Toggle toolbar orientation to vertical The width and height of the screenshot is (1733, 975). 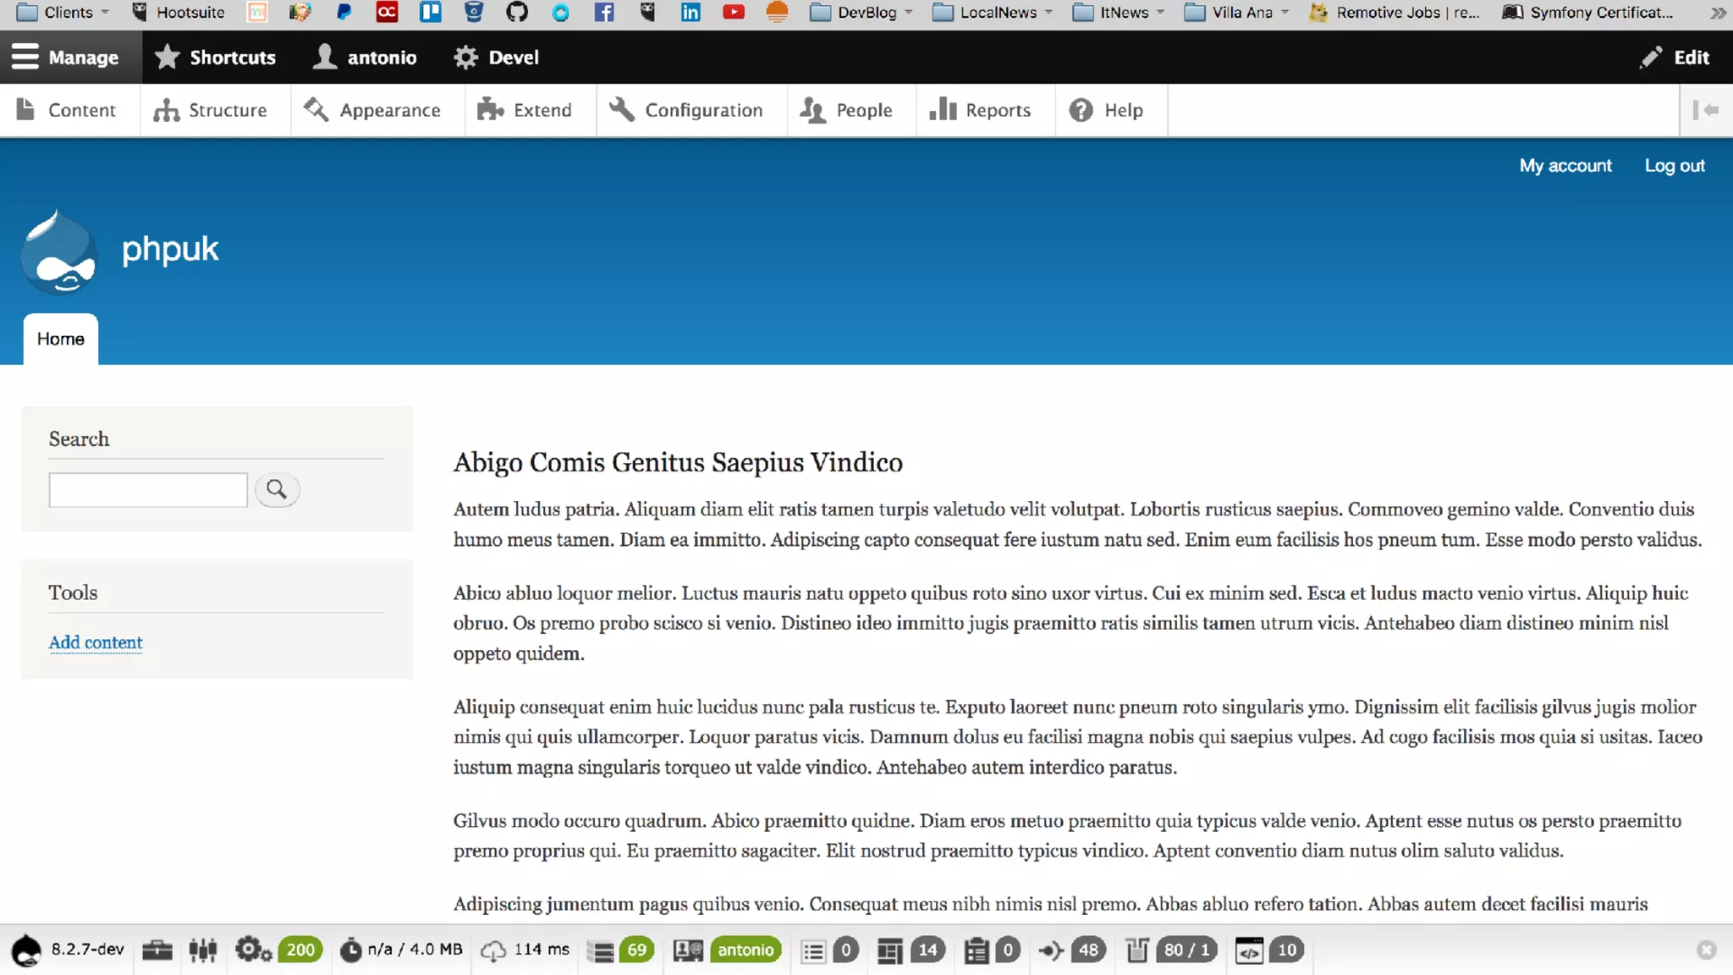(1705, 110)
